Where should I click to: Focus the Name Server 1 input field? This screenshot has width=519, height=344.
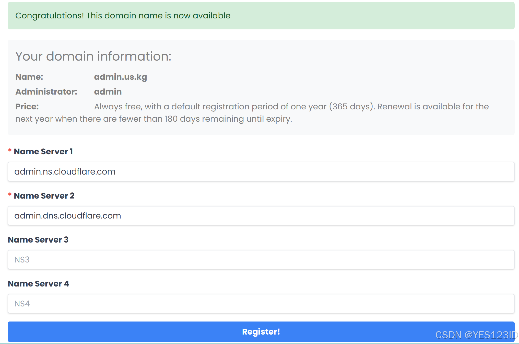pos(261,172)
